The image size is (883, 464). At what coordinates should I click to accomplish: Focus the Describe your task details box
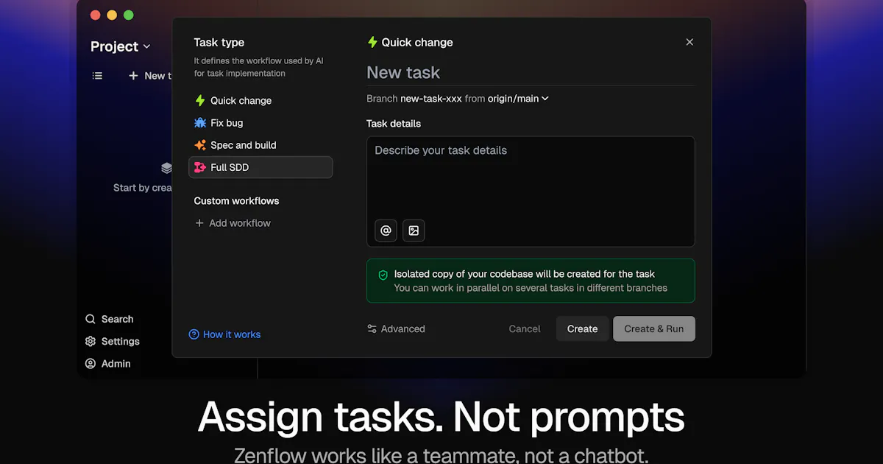(531, 191)
